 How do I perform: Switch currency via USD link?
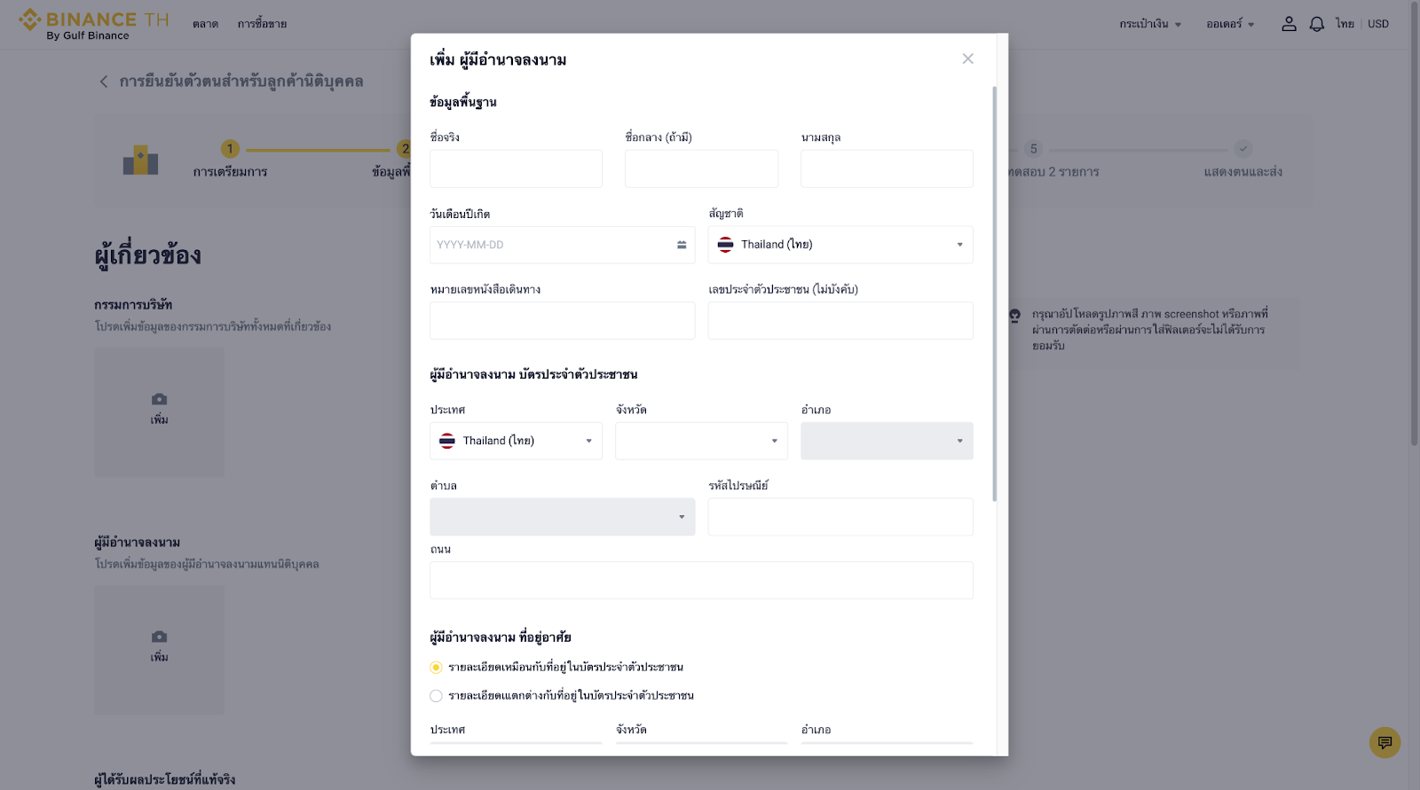pos(1378,24)
